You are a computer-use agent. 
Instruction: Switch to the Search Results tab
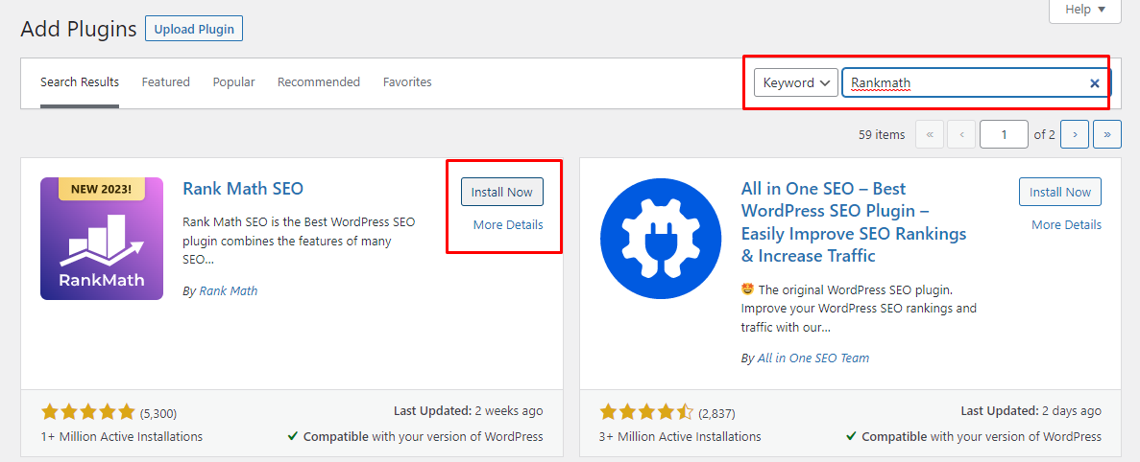pos(80,82)
